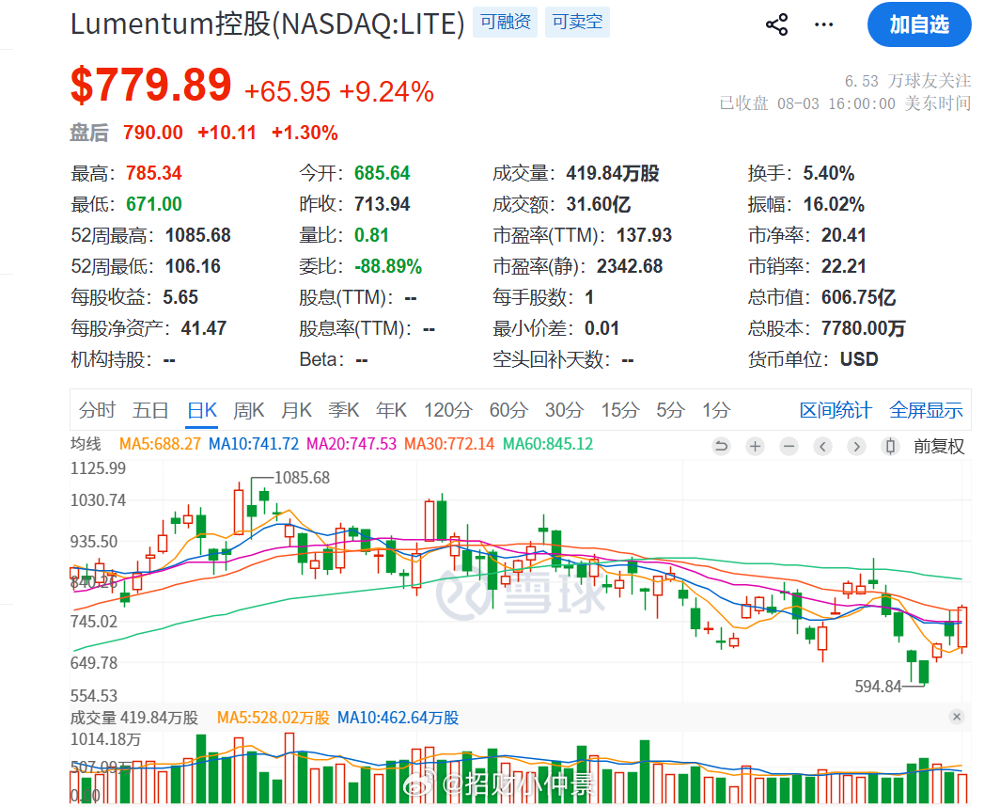
Task: Click the 总股本 value 7780.00万
Action: tap(863, 328)
